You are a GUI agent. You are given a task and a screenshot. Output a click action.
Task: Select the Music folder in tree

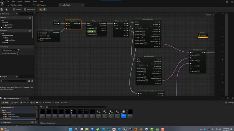click(x=9, y=118)
